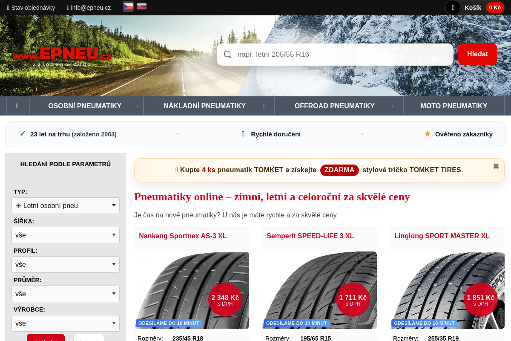Screen dimensions: 511x341
Task: Click the EPNEU.cz logo
Action: (62, 55)
